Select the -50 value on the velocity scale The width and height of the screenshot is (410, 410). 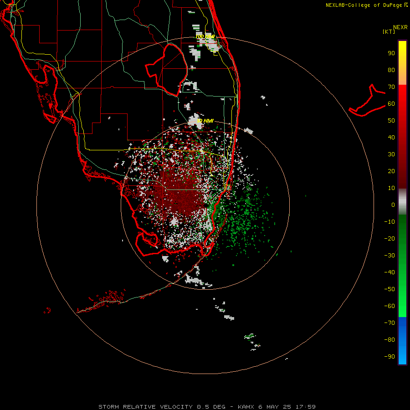(389, 289)
